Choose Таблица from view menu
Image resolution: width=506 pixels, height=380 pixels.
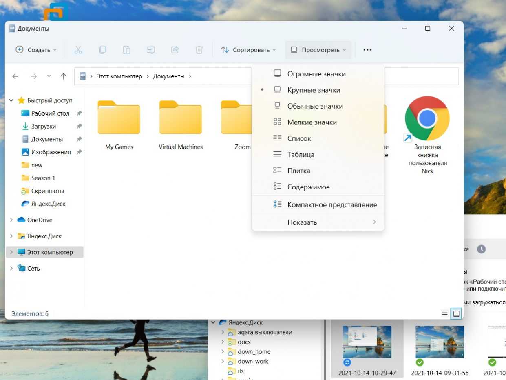point(301,155)
